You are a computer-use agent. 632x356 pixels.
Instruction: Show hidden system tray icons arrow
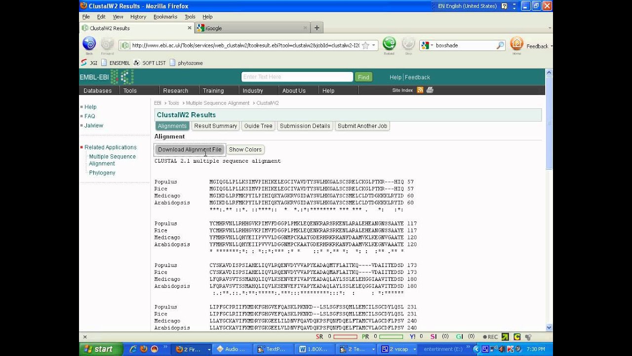[x=476, y=349]
